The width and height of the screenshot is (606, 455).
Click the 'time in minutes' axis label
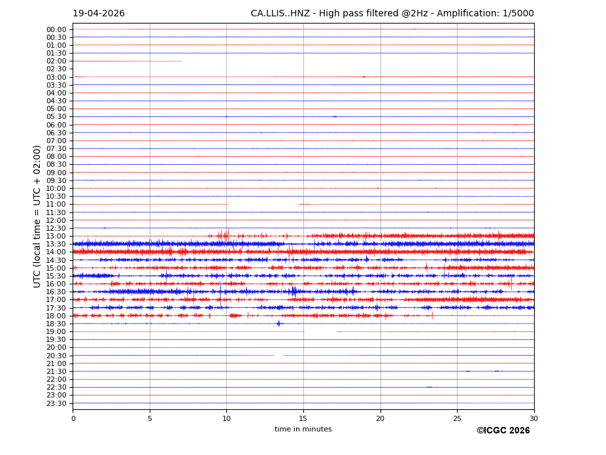pyautogui.click(x=303, y=430)
